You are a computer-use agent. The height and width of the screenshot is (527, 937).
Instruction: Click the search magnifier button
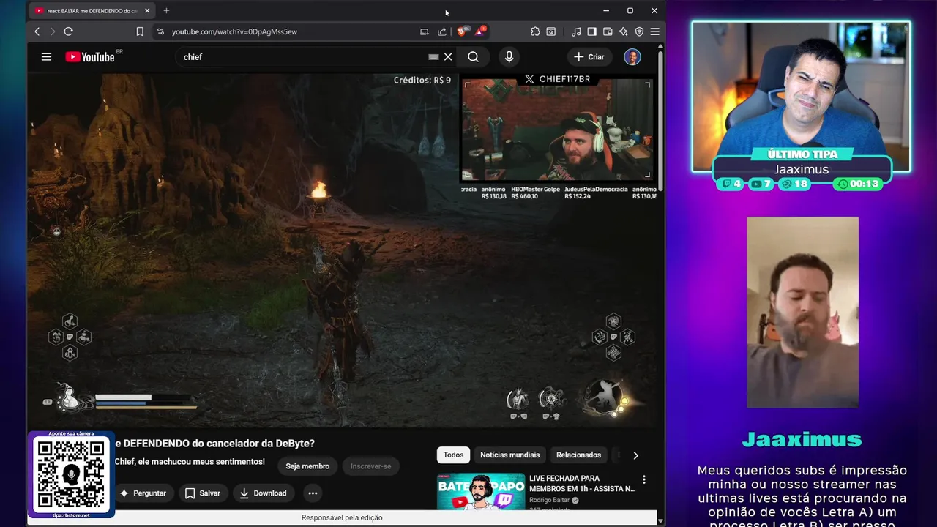tap(474, 57)
